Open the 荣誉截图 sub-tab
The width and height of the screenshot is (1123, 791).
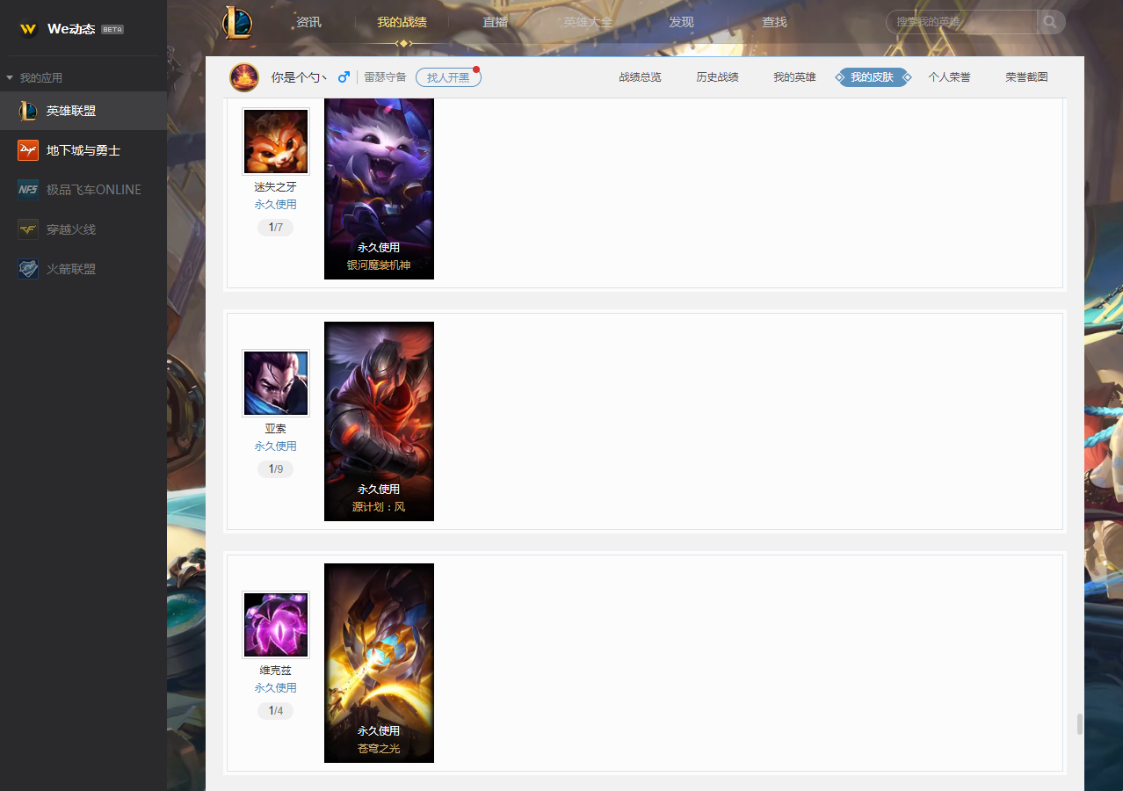coord(1027,77)
